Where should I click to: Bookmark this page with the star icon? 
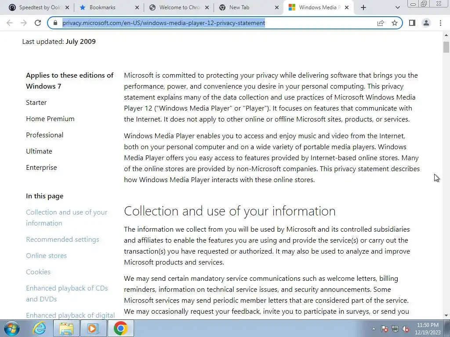point(395,23)
